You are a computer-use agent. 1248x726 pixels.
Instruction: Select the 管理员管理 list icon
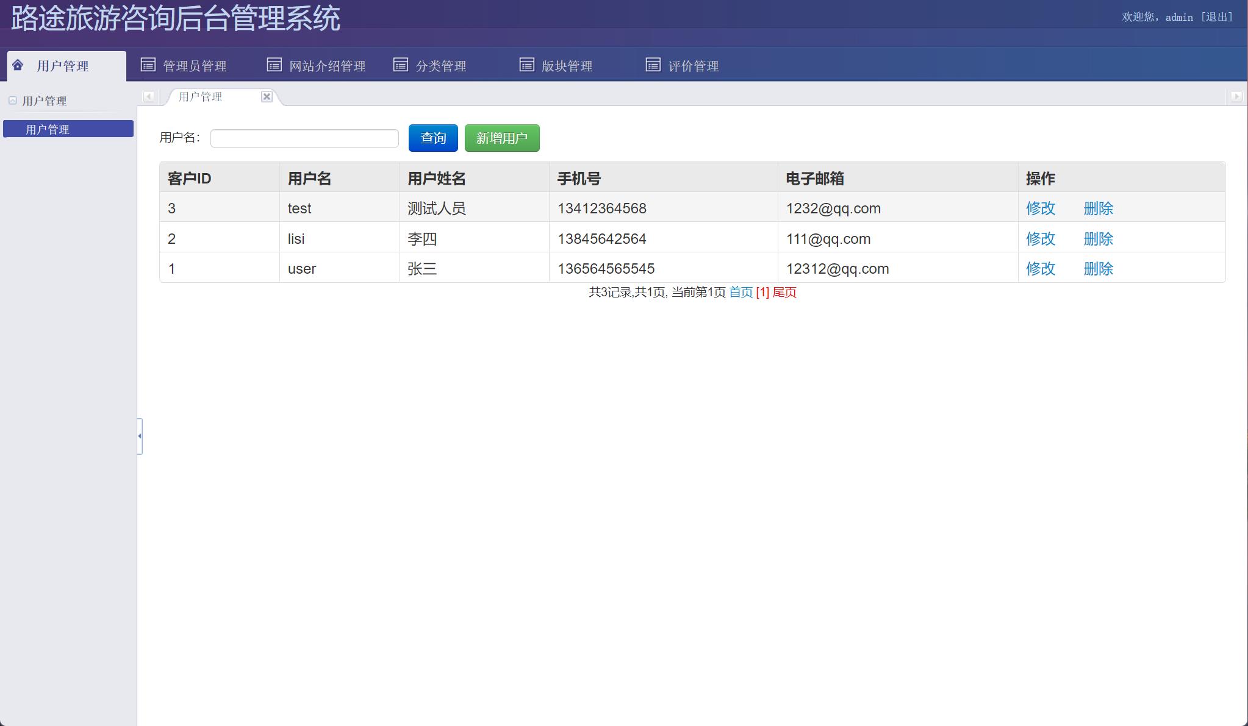coord(148,63)
